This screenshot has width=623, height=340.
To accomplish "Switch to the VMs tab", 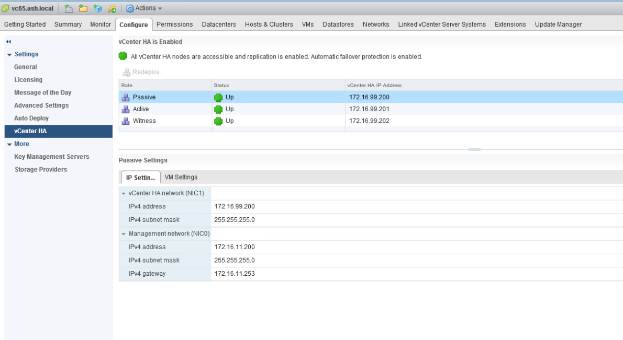I will [308, 24].
